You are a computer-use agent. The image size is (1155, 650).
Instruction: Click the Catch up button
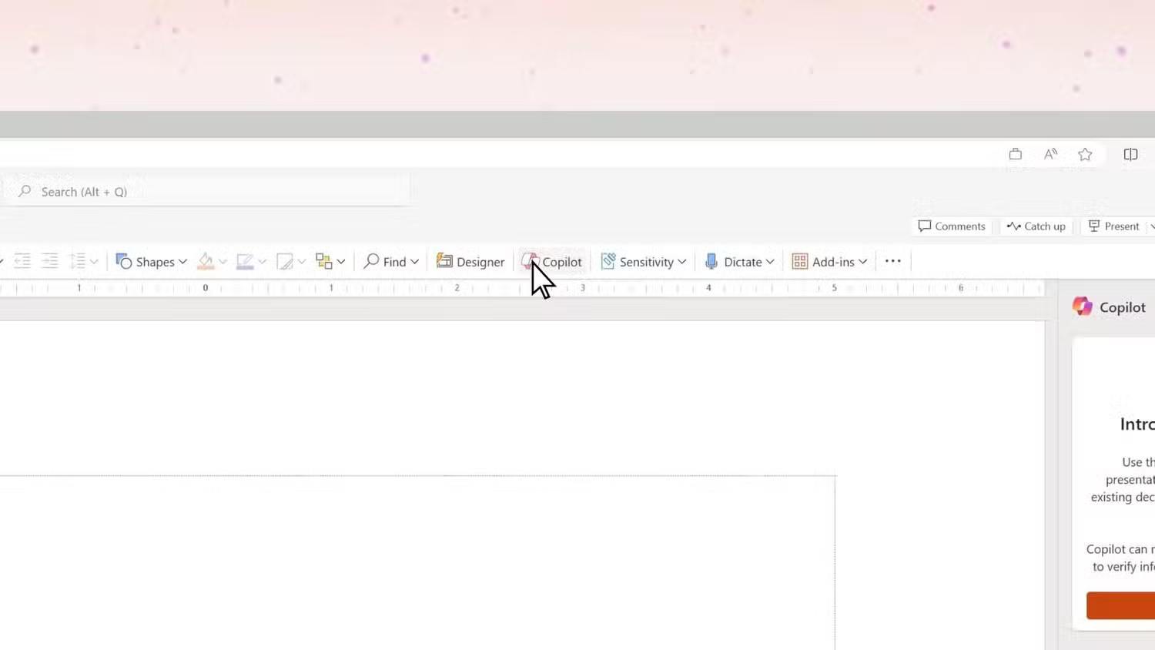point(1036,226)
